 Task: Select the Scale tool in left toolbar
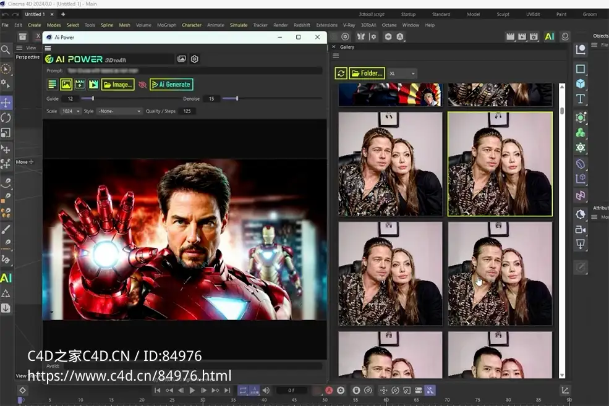[x=6, y=132]
